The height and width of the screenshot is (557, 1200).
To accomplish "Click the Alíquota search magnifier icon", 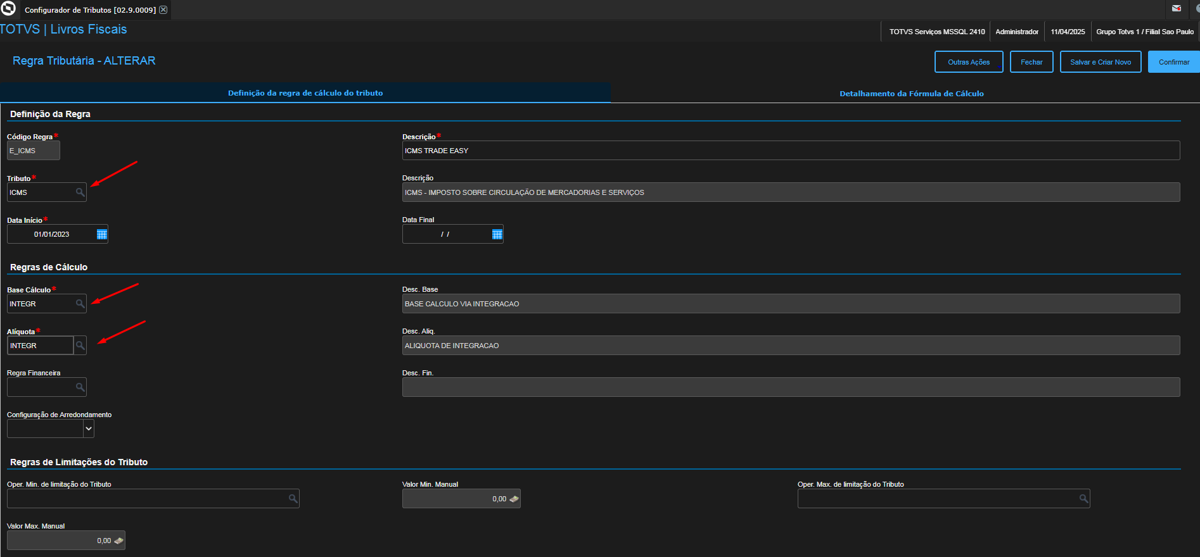I will tap(80, 346).
